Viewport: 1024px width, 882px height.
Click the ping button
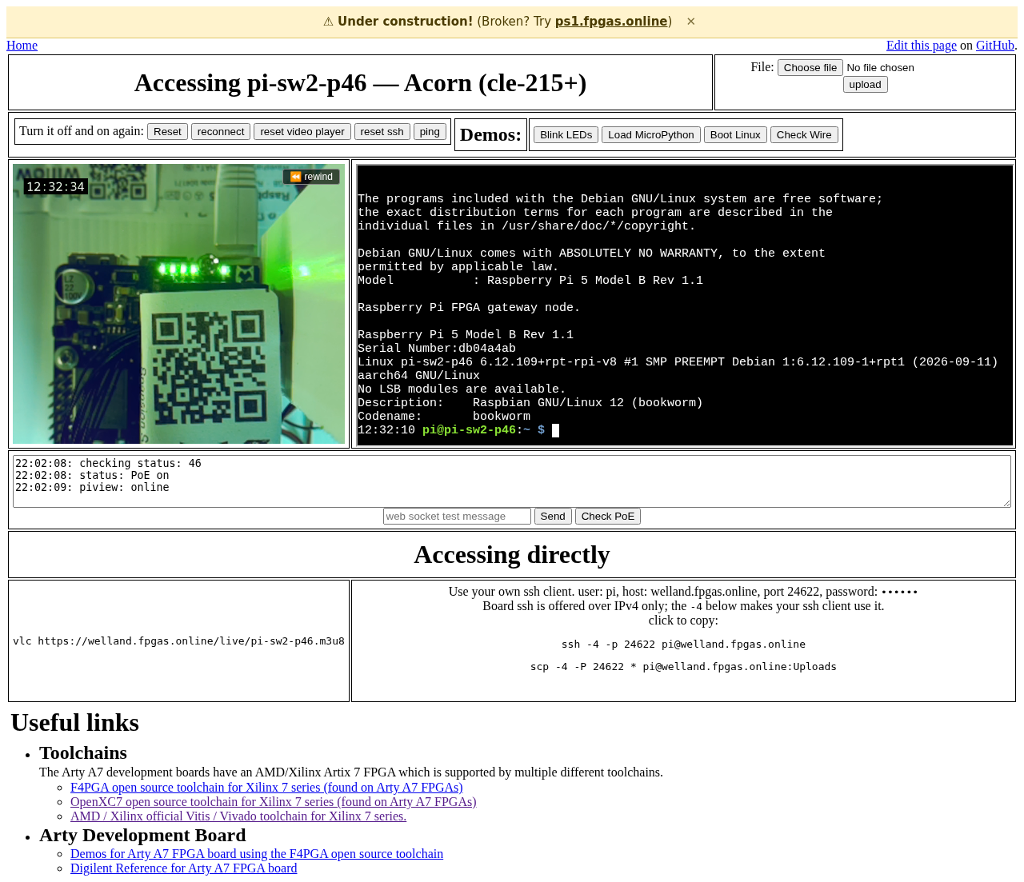click(x=430, y=132)
